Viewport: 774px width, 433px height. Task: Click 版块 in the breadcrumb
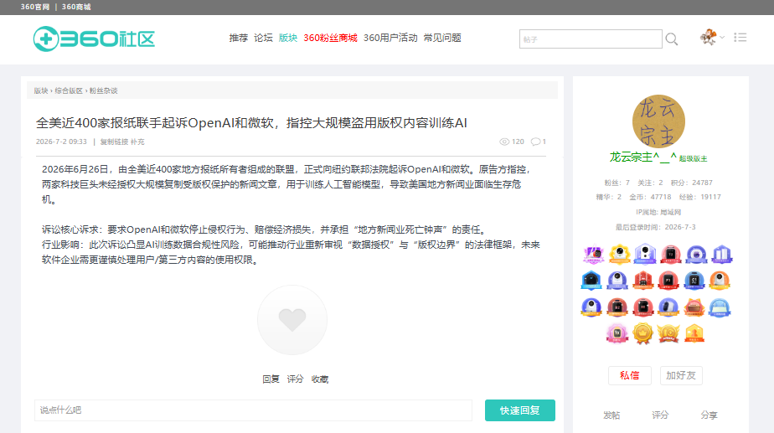pos(41,90)
